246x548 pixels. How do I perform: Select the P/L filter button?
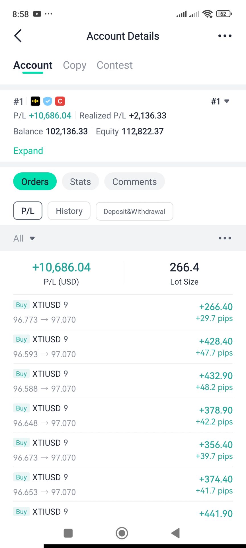point(28,211)
